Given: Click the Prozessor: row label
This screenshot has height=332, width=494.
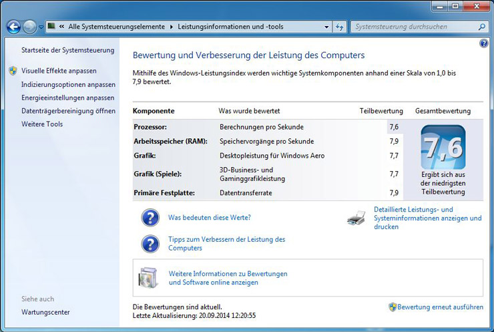Looking at the screenshot, I should tap(150, 127).
